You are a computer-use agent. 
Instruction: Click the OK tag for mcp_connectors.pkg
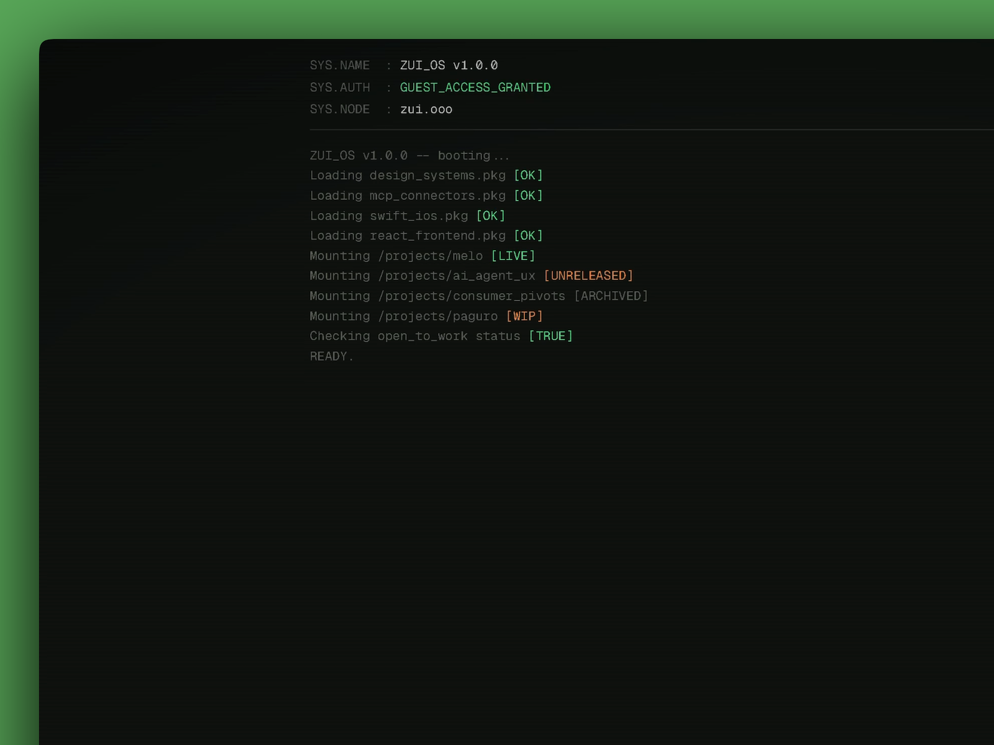[x=528, y=196]
